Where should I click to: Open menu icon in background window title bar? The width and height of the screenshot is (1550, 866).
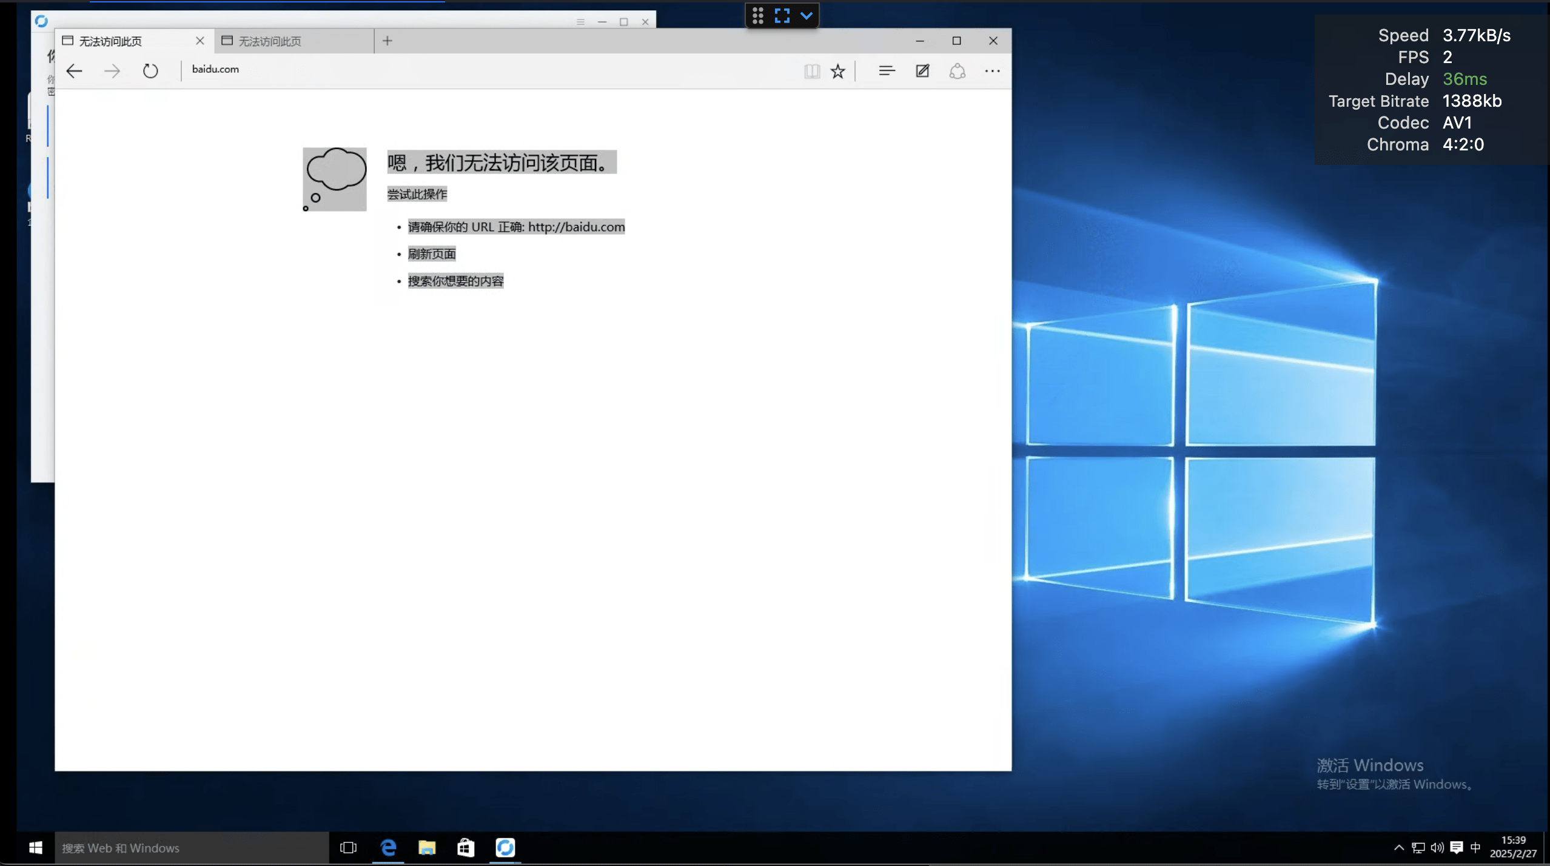pos(580,22)
